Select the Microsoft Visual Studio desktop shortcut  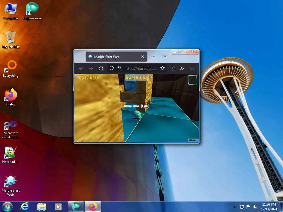click(x=11, y=130)
